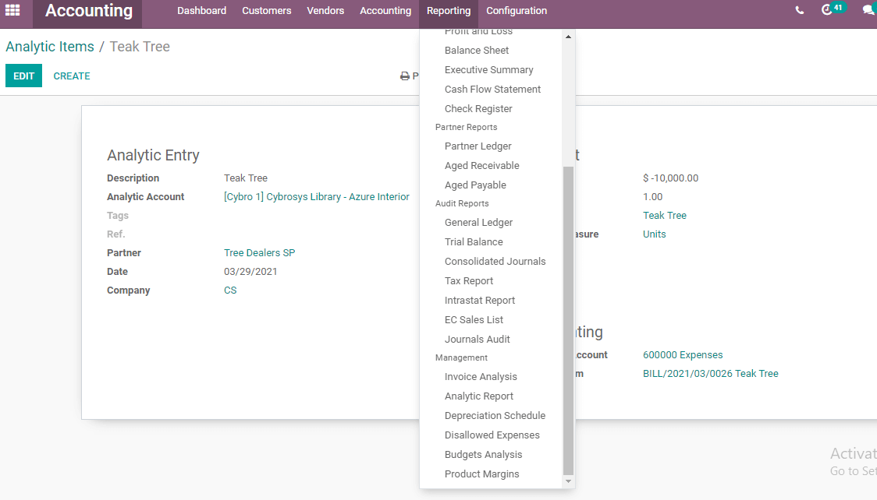Open Aged Receivable report

coord(481,166)
